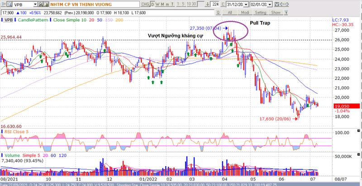The height and width of the screenshot is (186, 362).
Task: Click the 16.630.60 value at chart bottom
Action: pyautogui.click(x=11, y=126)
